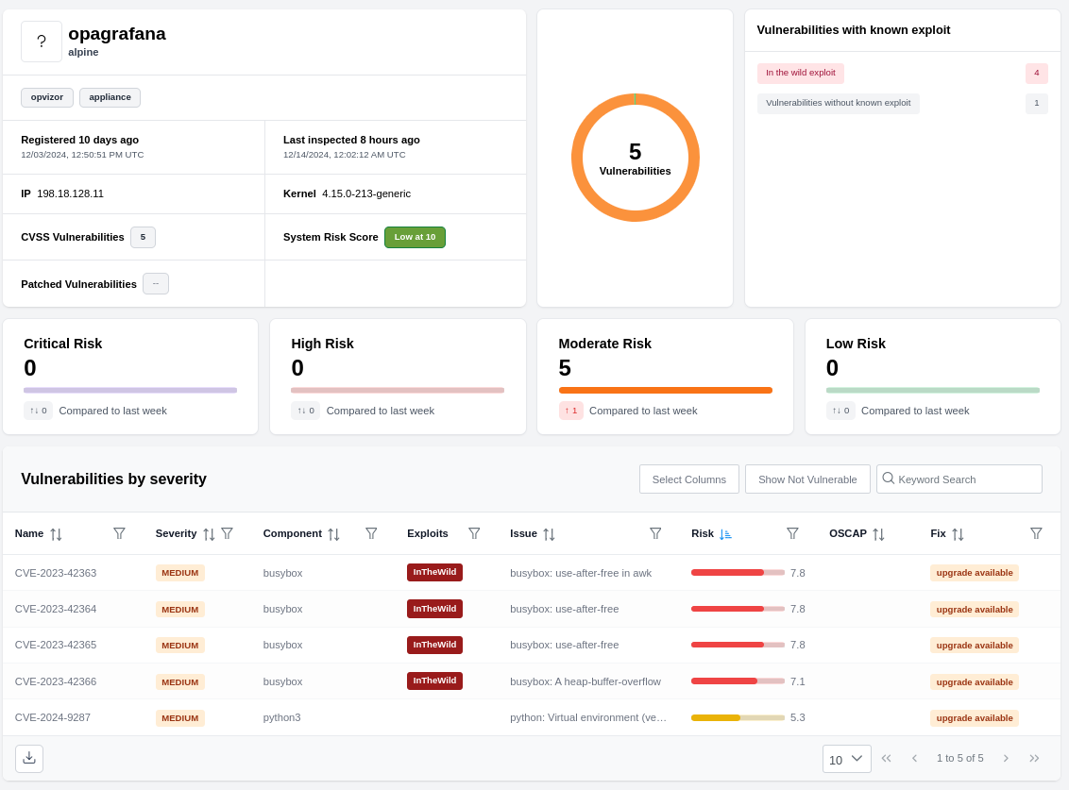Click upgrade available for CVE-2023-42363
The height and width of the screenshot is (790, 1069).
tap(974, 572)
